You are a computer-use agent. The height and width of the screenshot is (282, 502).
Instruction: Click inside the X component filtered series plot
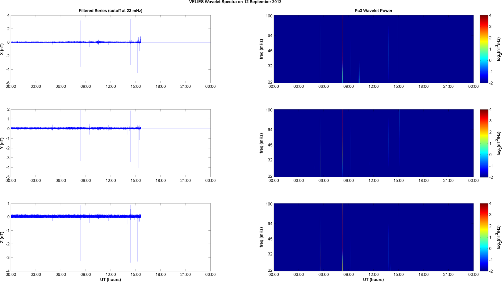coord(110,49)
